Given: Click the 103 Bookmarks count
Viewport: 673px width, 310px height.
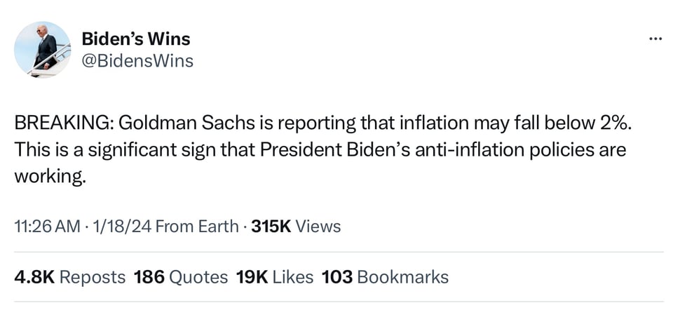Looking at the screenshot, I should pos(385,277).
